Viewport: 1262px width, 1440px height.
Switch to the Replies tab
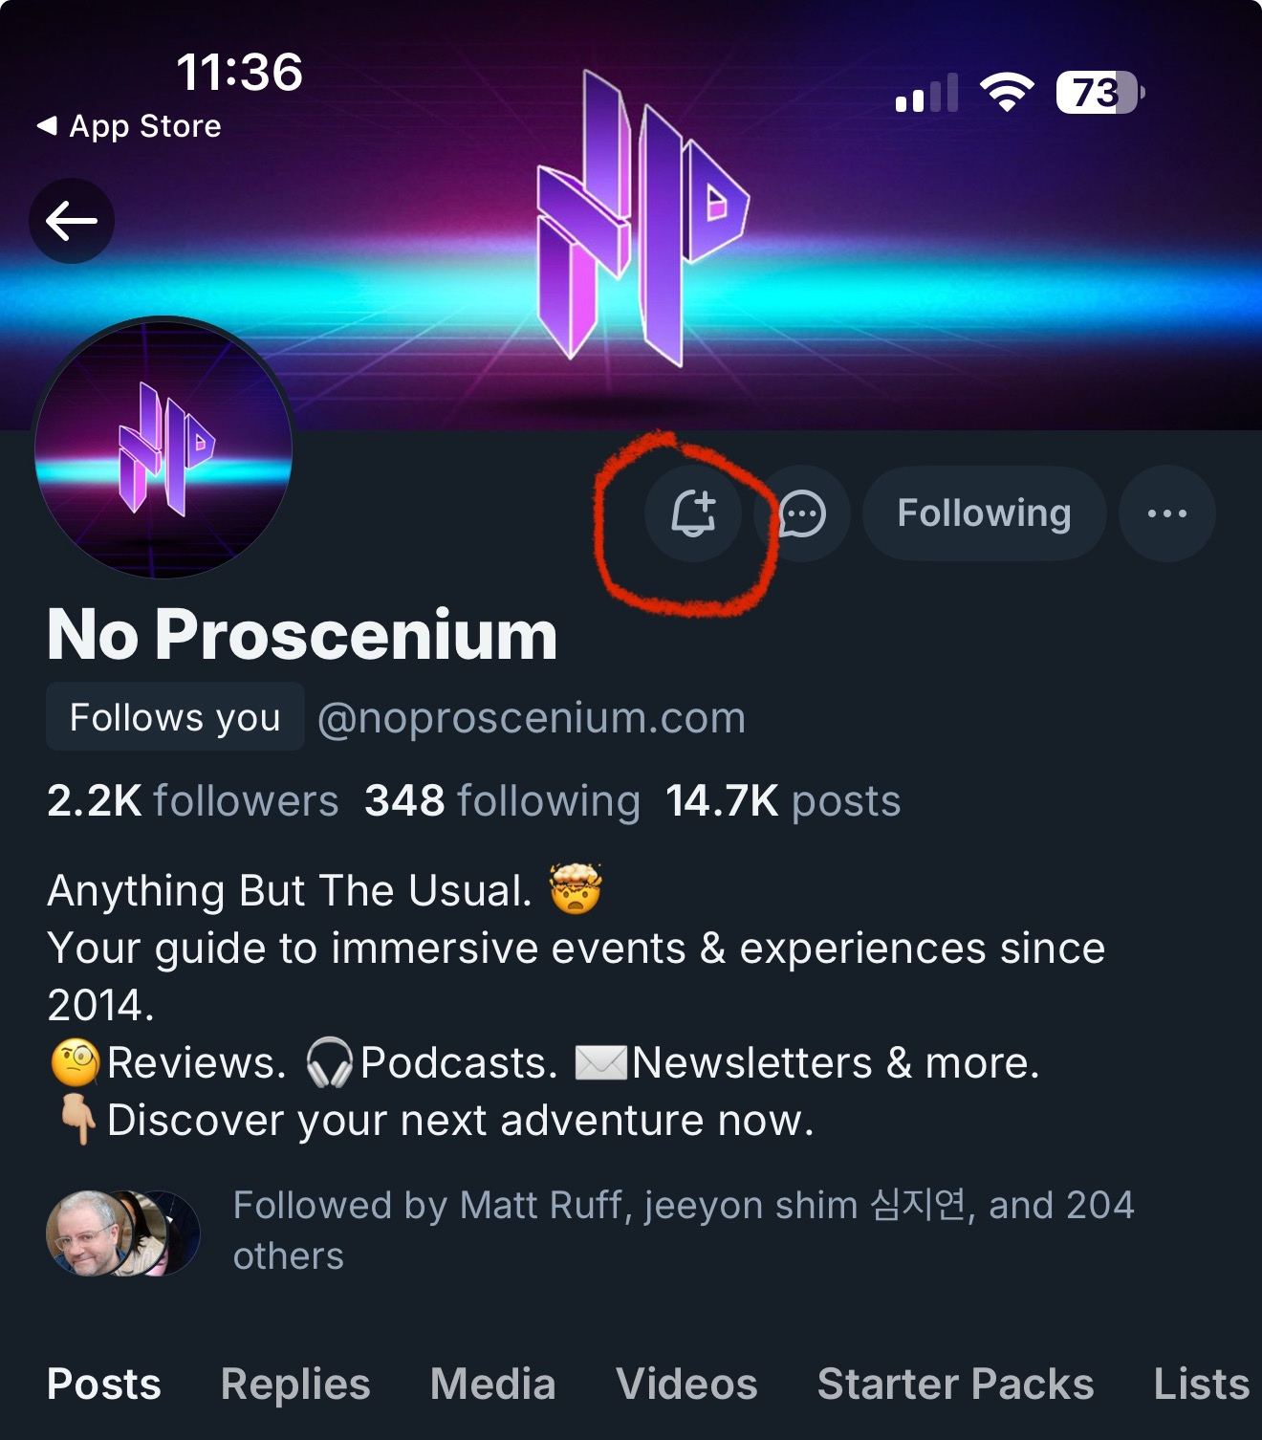(294, 1384)
